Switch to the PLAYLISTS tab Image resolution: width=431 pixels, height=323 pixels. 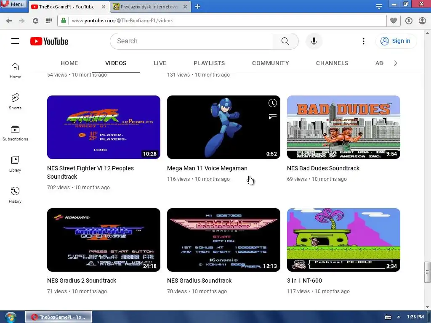tap(209, 63)
